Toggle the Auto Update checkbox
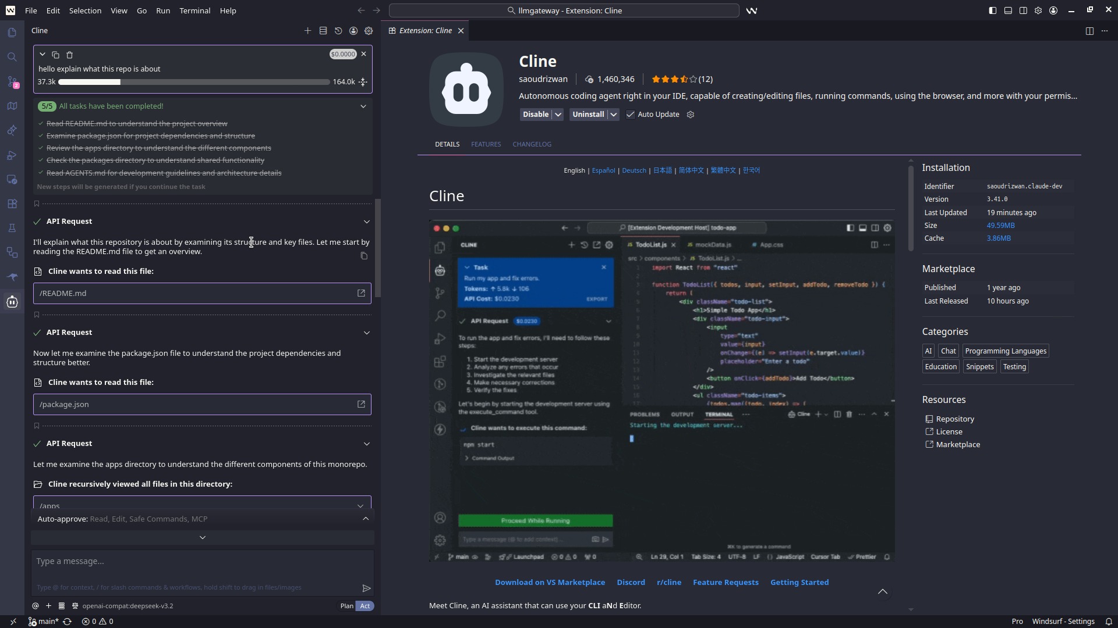This screenshot has width=1118, height=628. coord(630,115)
